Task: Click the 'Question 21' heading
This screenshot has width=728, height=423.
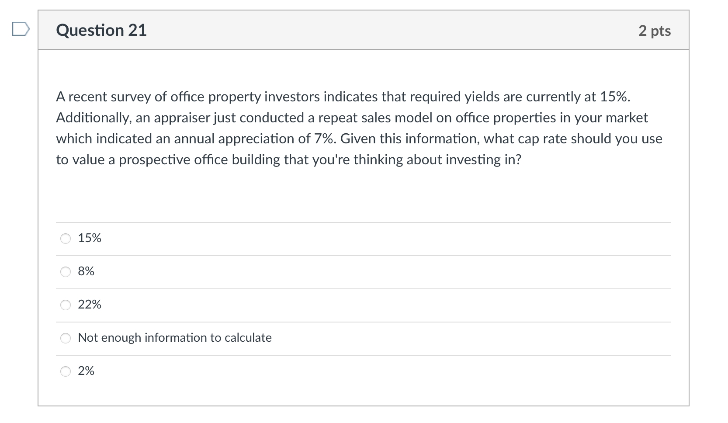Action: coord(101,30)
